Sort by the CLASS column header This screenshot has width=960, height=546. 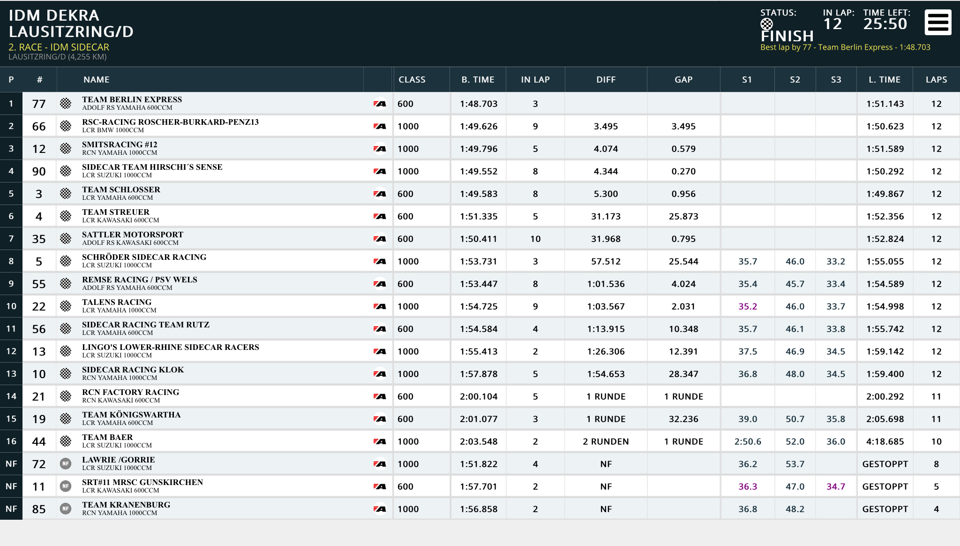(x=412, y=80)
